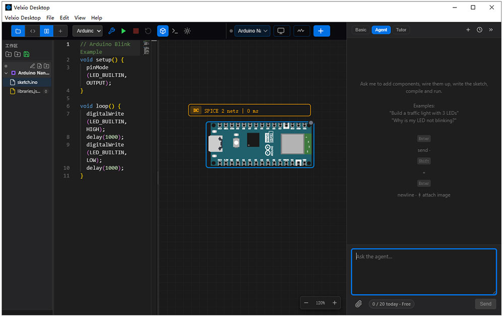Zoom out canvas with minus button
The width and height of the screenshot is (504, 317).
tap(306, 303)
